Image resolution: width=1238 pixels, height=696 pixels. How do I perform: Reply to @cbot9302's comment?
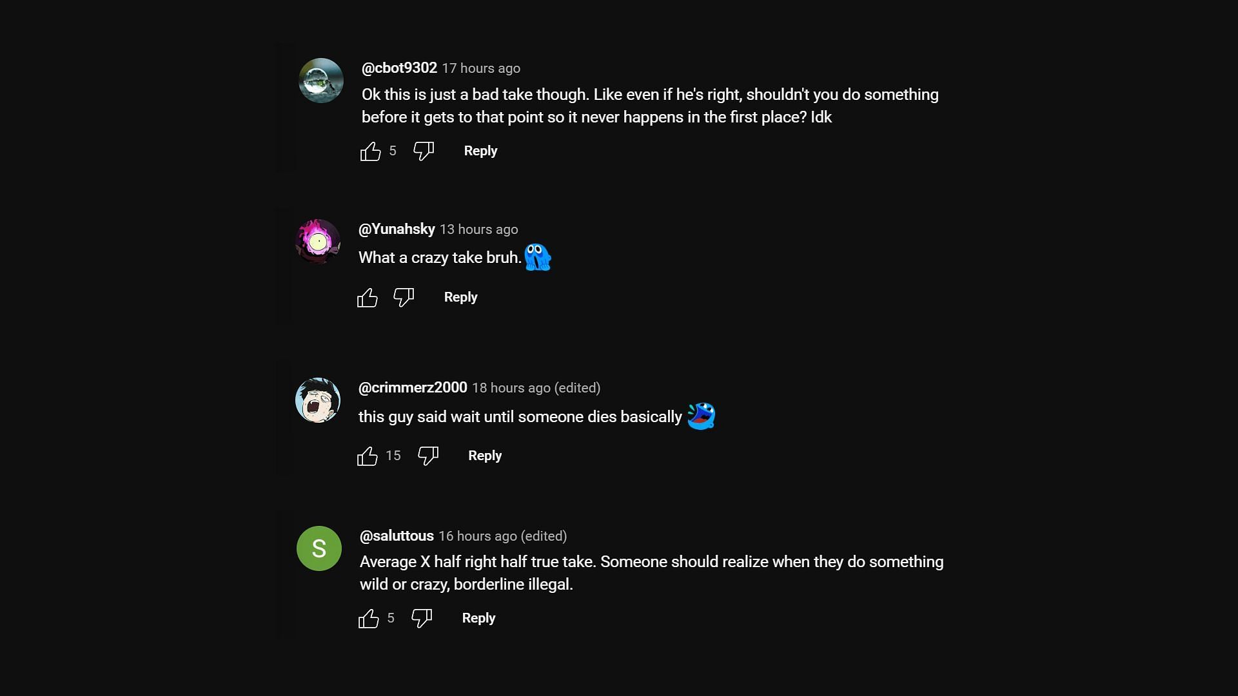click(x=480, y=151)
